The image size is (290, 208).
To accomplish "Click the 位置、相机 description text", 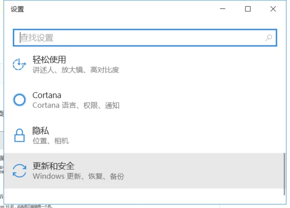I will click(x=50, y=141).
